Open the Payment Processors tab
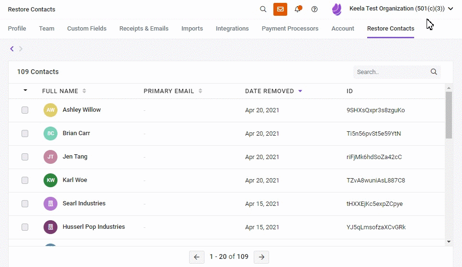The height and width of the screenshot is (267, 462). 290,29
